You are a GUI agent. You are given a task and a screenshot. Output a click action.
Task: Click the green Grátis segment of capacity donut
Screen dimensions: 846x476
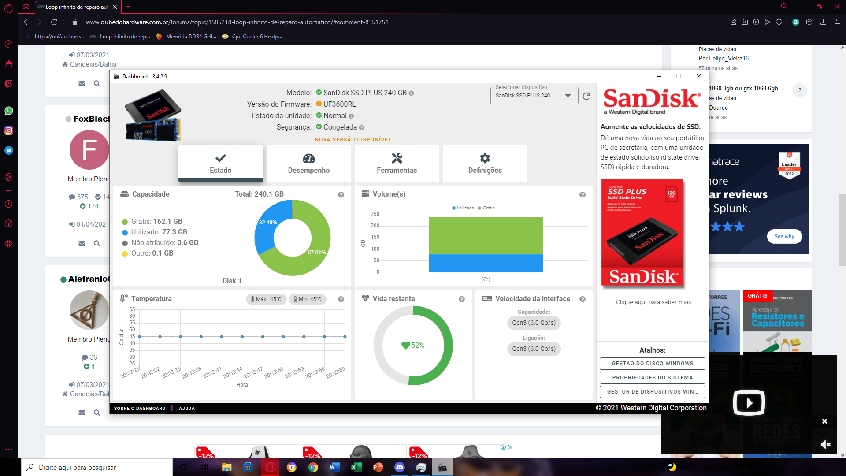click(x=317, y=253)
